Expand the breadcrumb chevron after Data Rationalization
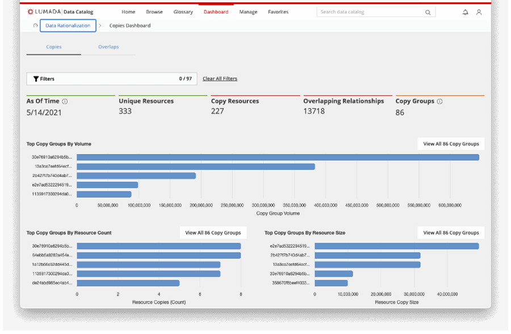This screenshot has height=334, width=511. [x=100, y=26]
